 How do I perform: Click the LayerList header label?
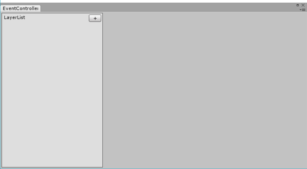click(x=14, y=17)
